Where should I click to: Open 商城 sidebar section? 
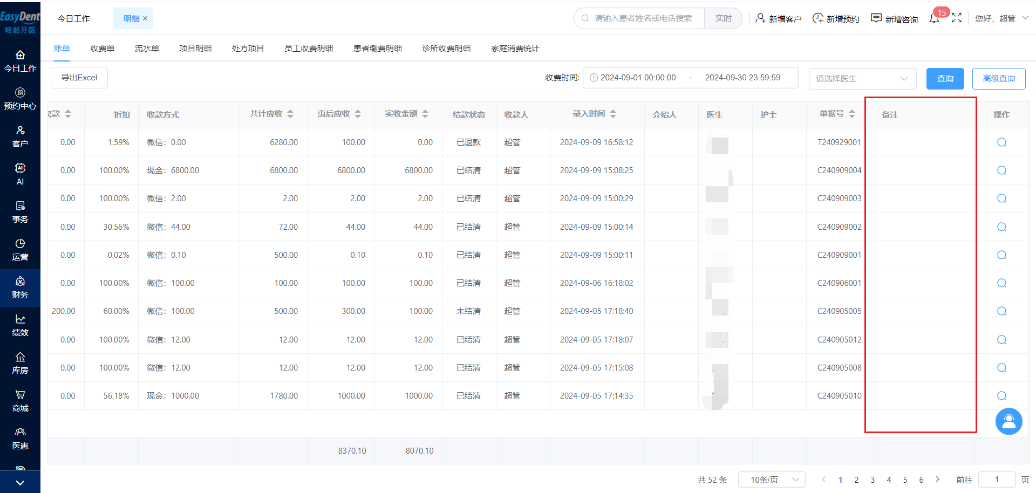[20, 401]
